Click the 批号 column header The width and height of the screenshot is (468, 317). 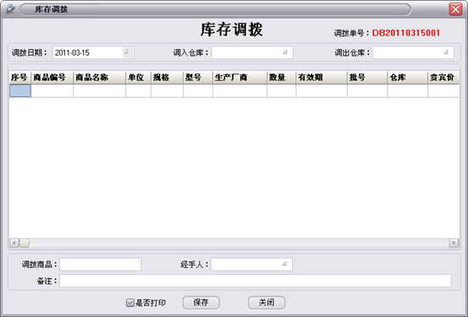(x=367, y=78)
